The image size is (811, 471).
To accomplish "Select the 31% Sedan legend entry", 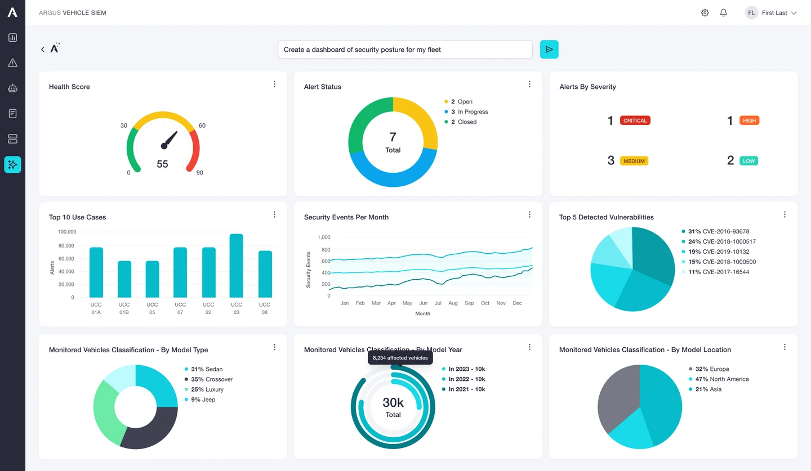I will 203,370.
